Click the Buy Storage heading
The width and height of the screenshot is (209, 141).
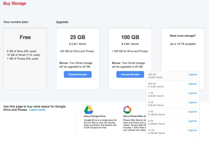15,4
